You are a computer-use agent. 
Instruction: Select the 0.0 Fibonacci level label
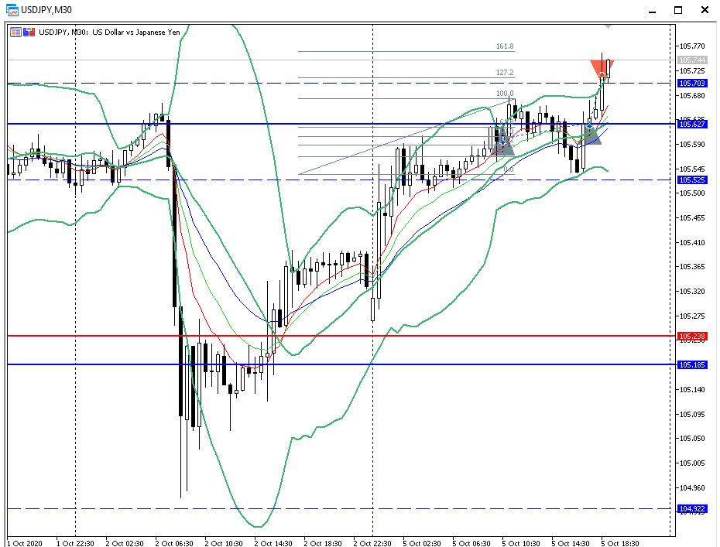coord(509,169)
